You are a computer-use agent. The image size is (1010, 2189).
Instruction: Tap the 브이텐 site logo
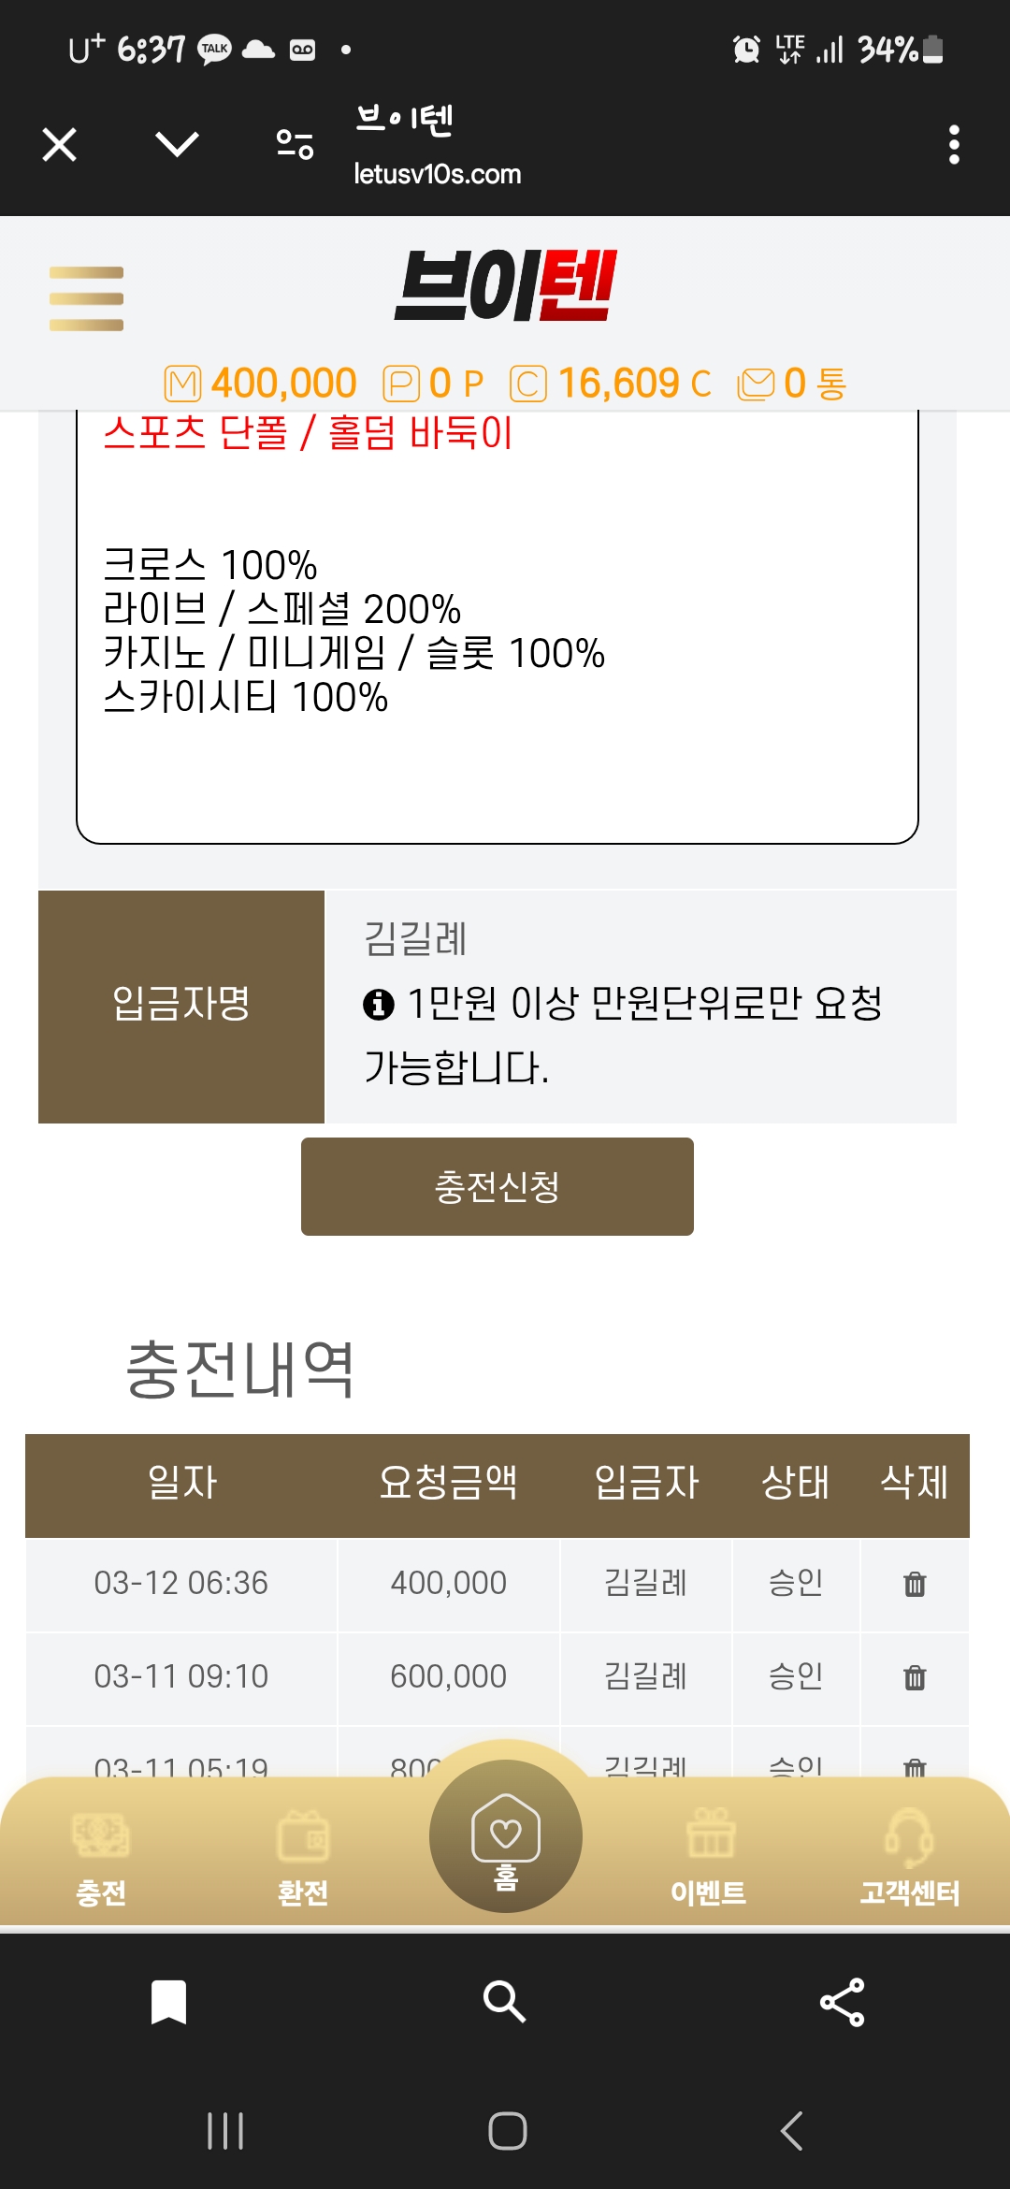tap(505, 285)
